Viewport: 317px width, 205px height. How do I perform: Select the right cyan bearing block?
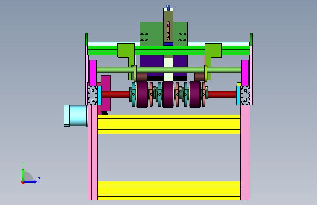tap(238, 96)
